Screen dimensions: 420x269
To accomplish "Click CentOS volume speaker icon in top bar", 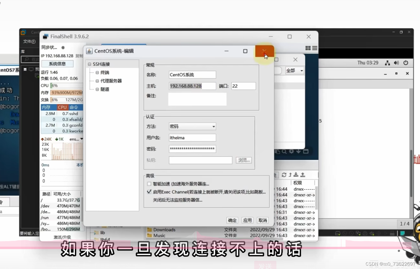I will point(396,63).
